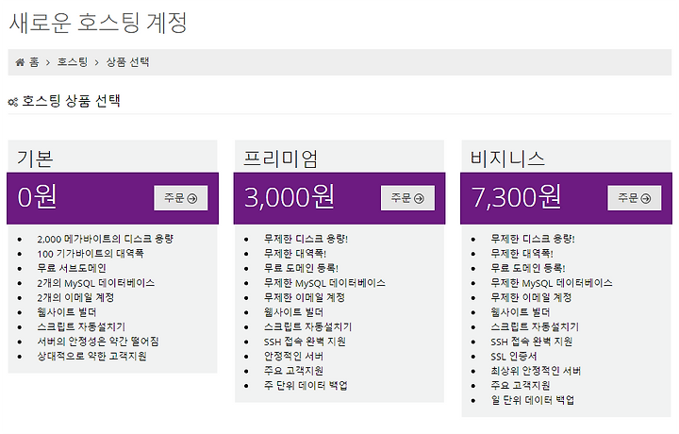
Task: Select 100 기가바이트의 대역폭 feature text
Action: [x=91, y=254]
